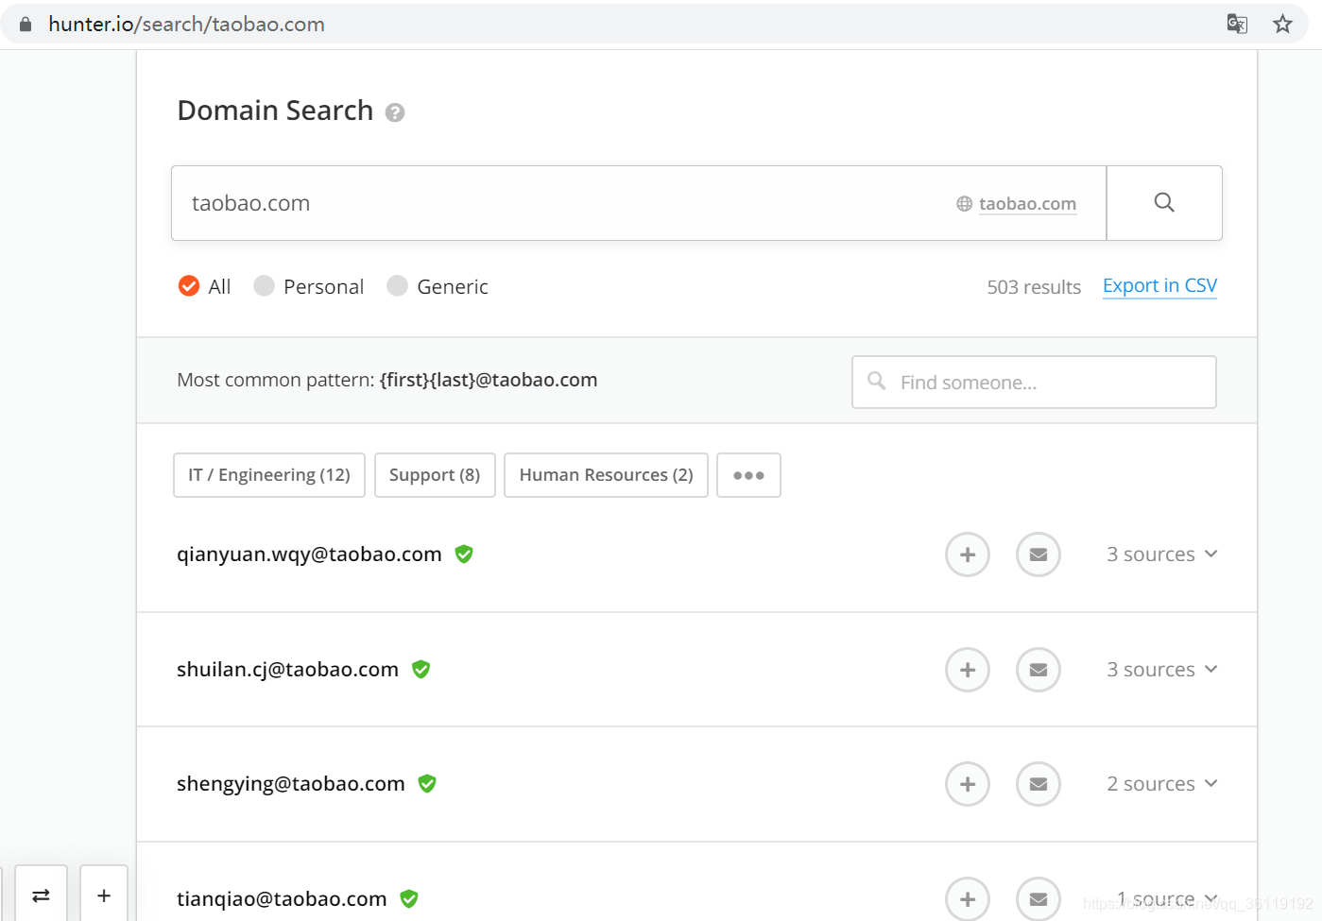Click the most common pattern {first}{last}@taobao.com
Image resolution: width=1322 pixels, height=921 pixels.
point(489,380)
